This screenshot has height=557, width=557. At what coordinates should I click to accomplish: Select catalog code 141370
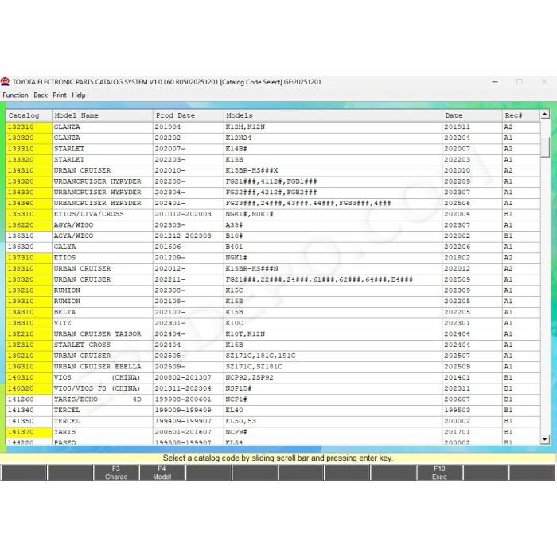(x=29, y=432)
